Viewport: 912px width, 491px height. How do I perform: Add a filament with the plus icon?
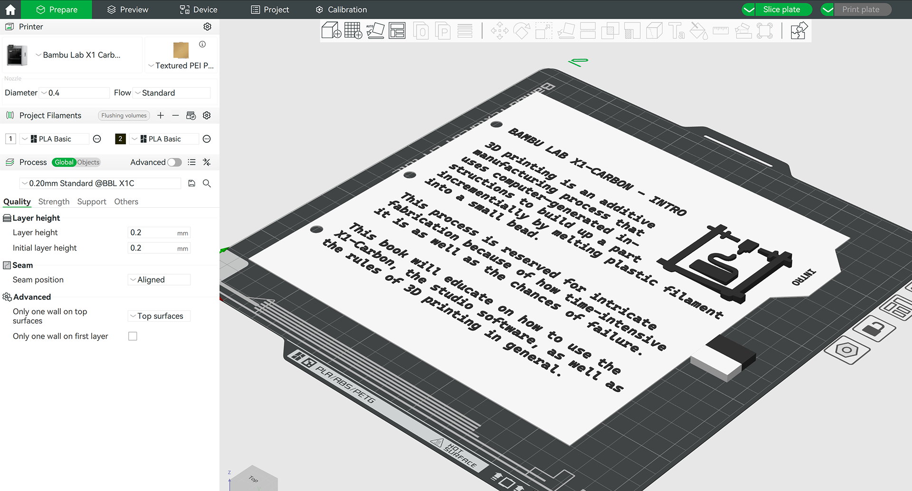[x=161, y=115]
